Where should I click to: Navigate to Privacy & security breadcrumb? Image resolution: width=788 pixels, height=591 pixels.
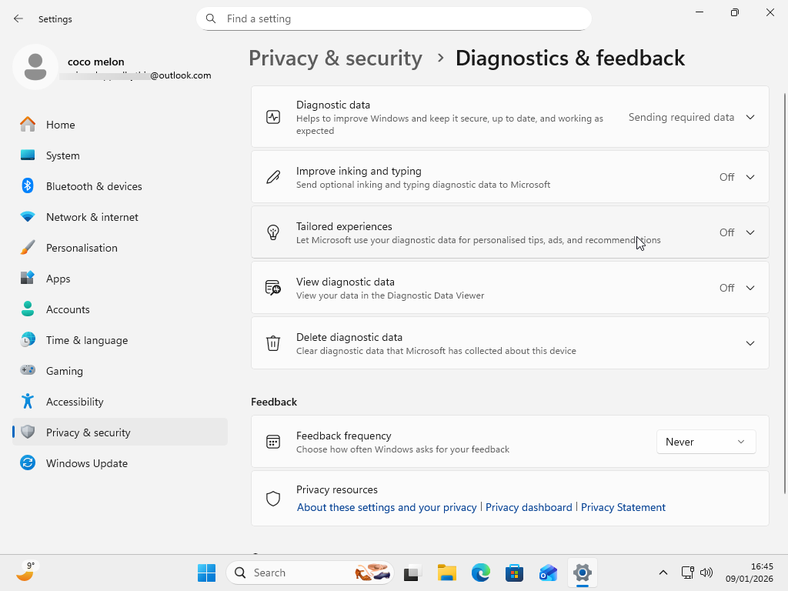click(x=335, y=58)
